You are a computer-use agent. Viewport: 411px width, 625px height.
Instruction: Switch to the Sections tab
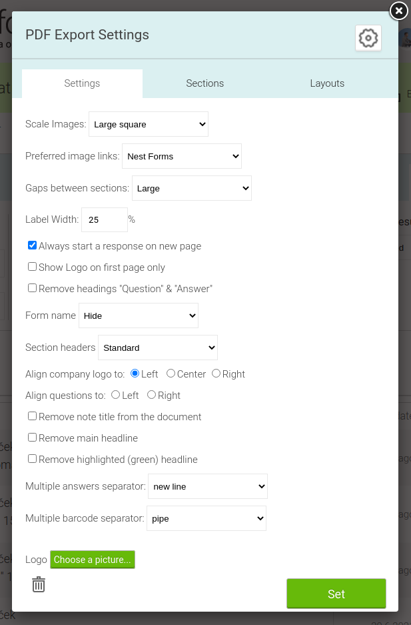(x=205, y=83)
